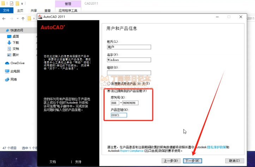
Task: Select 此电脑 in navigation pane
Action: (x=15, y=71)
